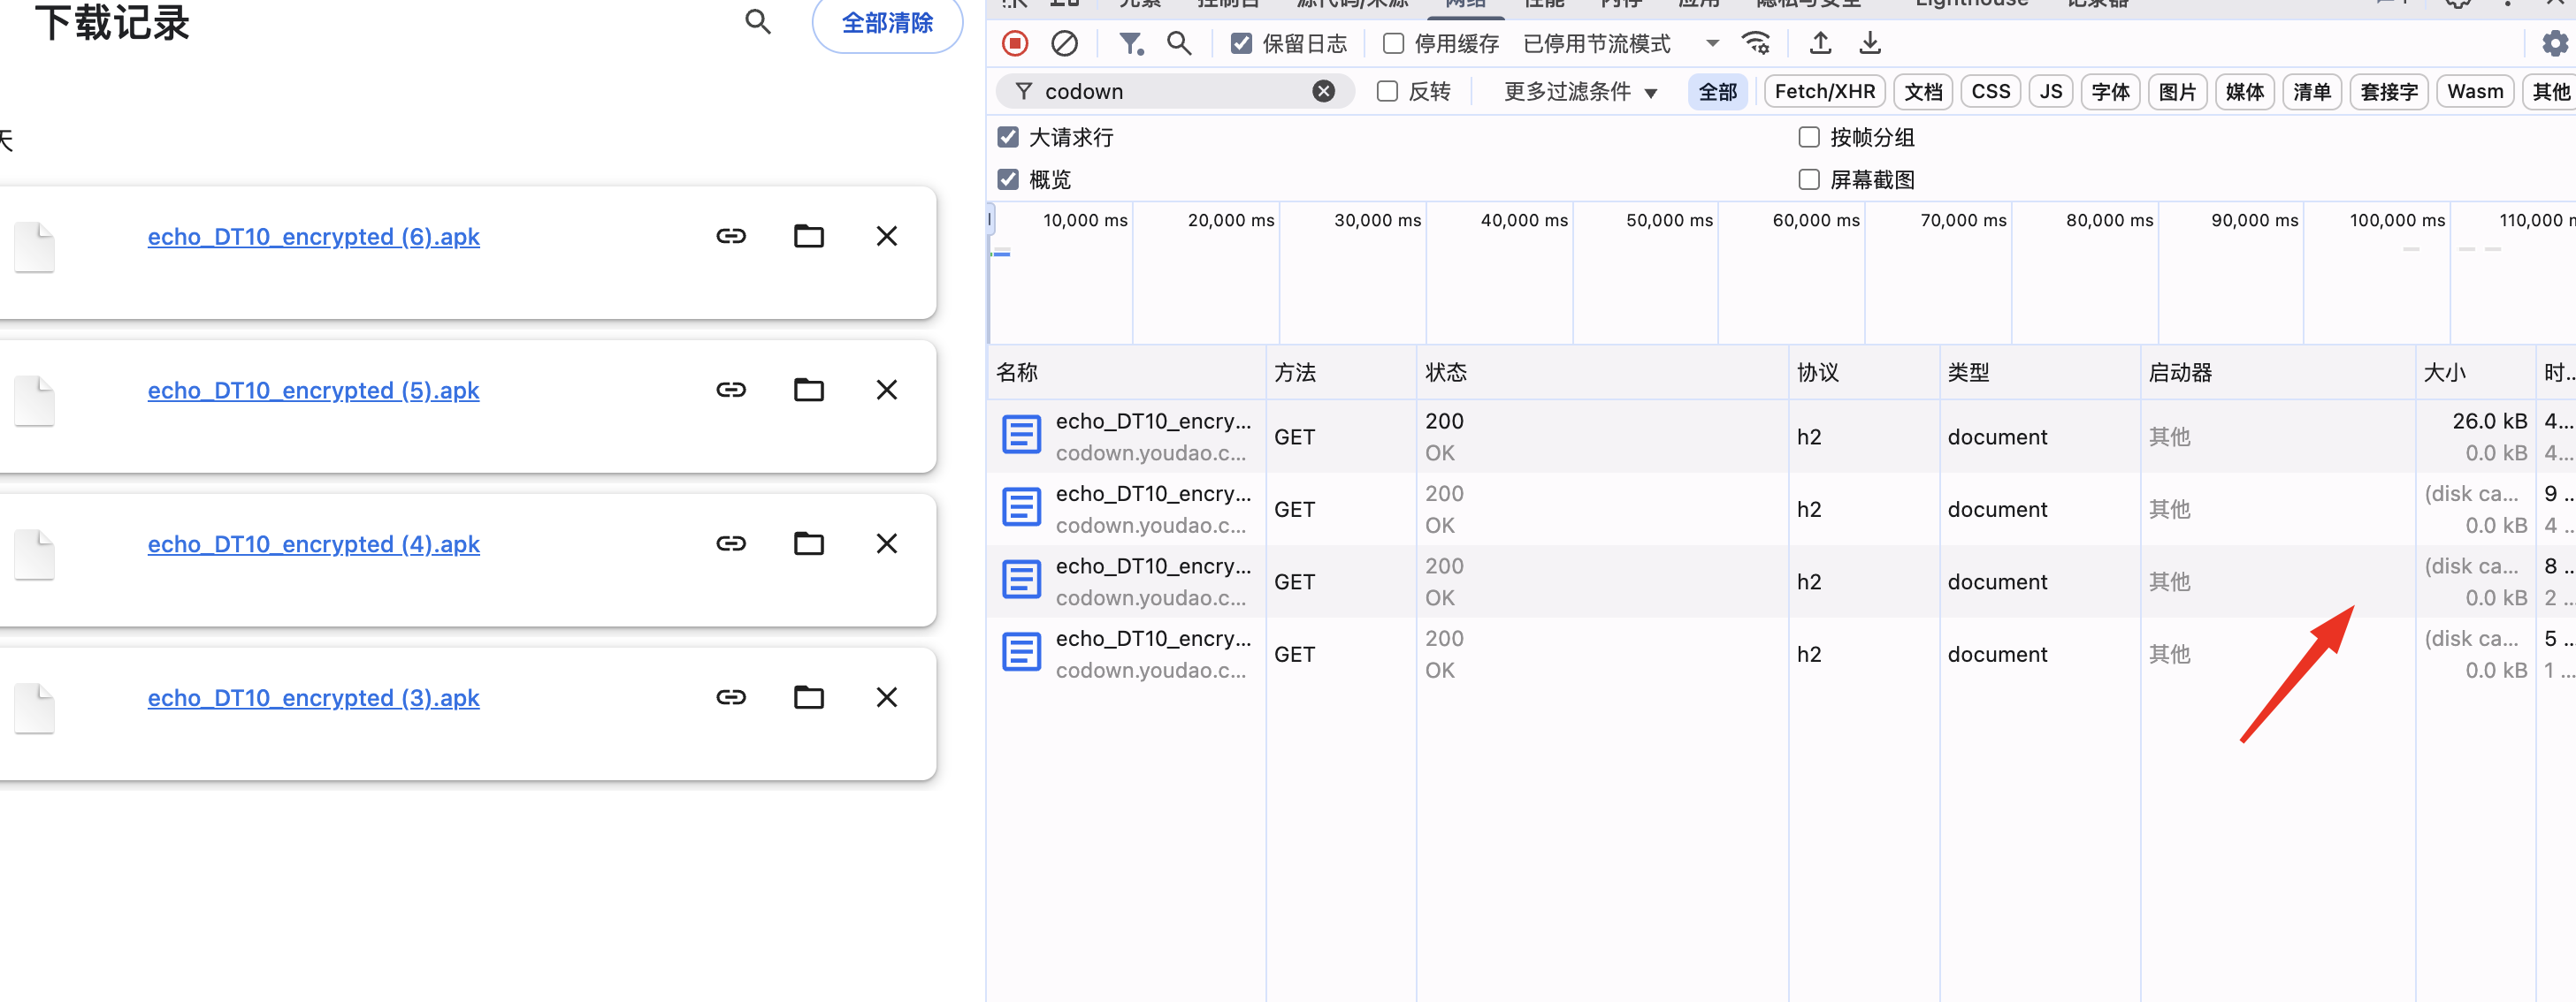The image size is (2576, 1002).
Task: Click the 全部清除 button
Action: click(887, 23)
